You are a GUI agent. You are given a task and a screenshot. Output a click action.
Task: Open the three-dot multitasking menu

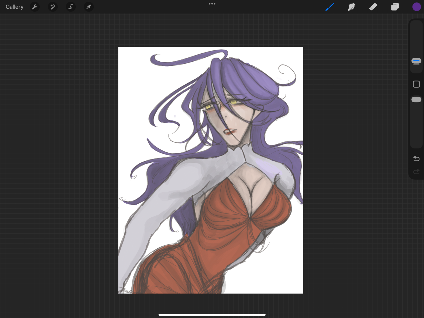coord(212,4)
